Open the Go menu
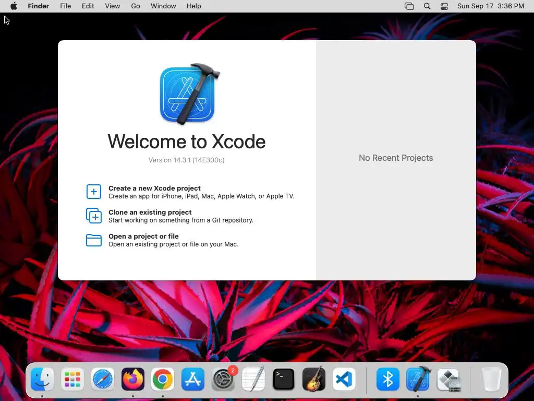Image resolution: width=534 pixels, height=401 pixels. (x=136, y=6)
